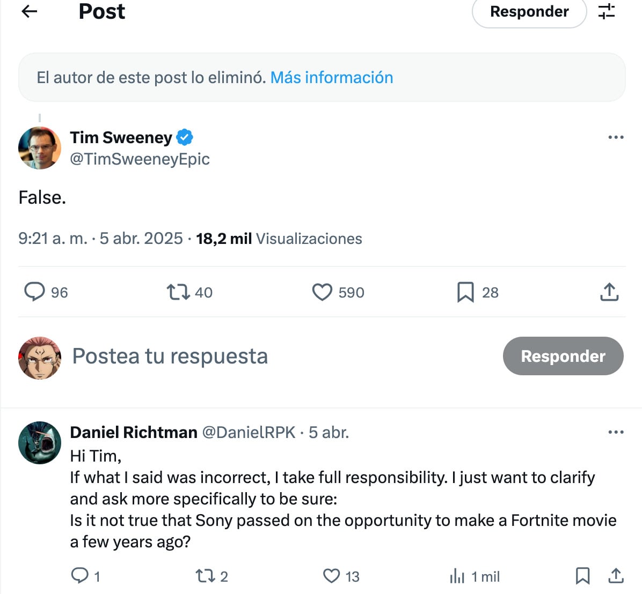Like Tim Sweeney's post with the heart
Viewport: 642px width, 594px height.
click(323, 292)
